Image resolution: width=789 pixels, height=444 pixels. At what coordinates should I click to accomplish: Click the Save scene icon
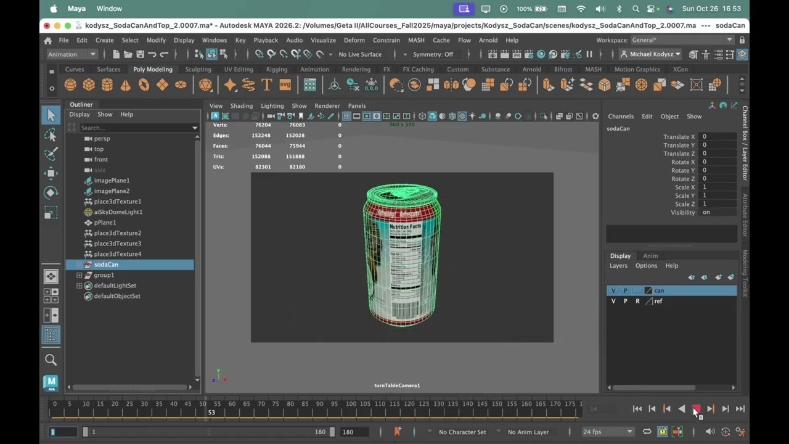pos(140,54)
